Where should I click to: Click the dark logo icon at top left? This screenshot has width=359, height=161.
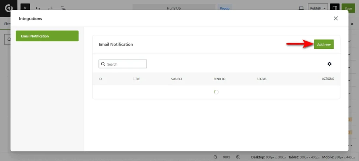pyautogui.click(x=8, y=8)
